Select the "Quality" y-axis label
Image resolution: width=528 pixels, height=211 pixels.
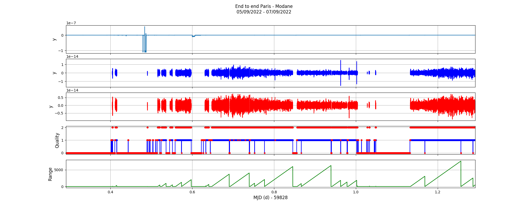(x=57, y=140)
